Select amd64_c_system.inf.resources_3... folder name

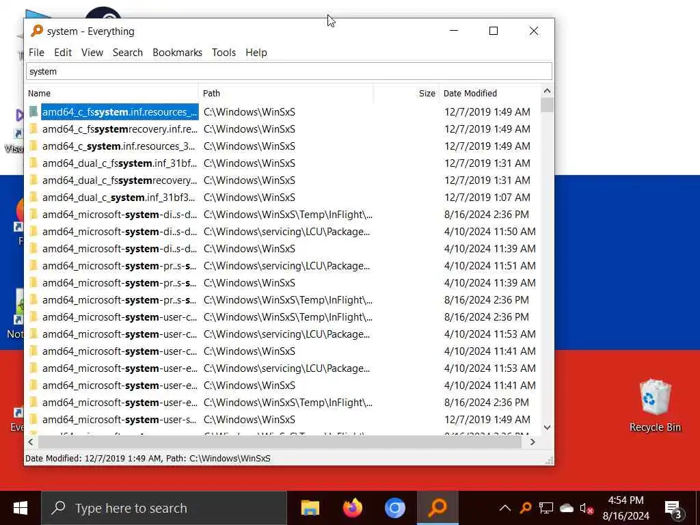click(x=118, y=146)
